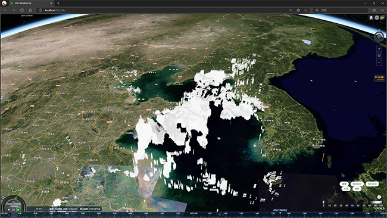Click the Cesium home view icon
The height and width of the screenshot is (218, 387).
(x=371, y=17)
